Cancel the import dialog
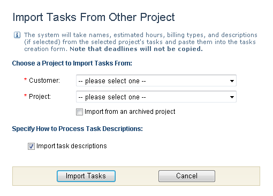 pyautogui.click(x=187, y=176)
